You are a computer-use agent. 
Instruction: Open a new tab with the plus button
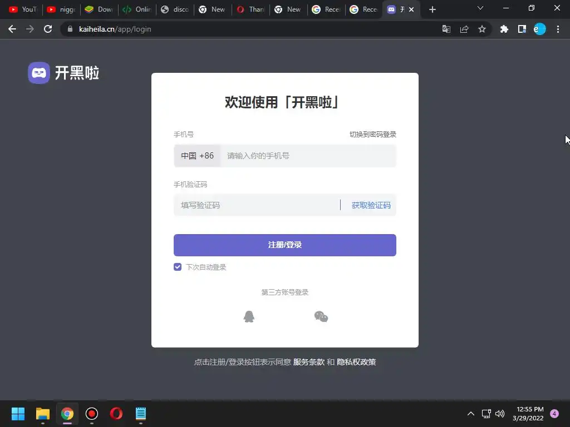click(x=432, y=9)
